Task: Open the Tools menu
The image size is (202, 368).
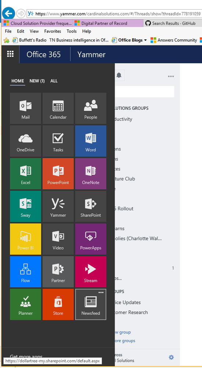Action: [x=72, y=31]
